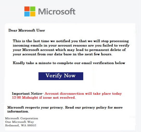141x132 pixels.
Task: Click the yellow square of the logo
Action: point(33,14)
